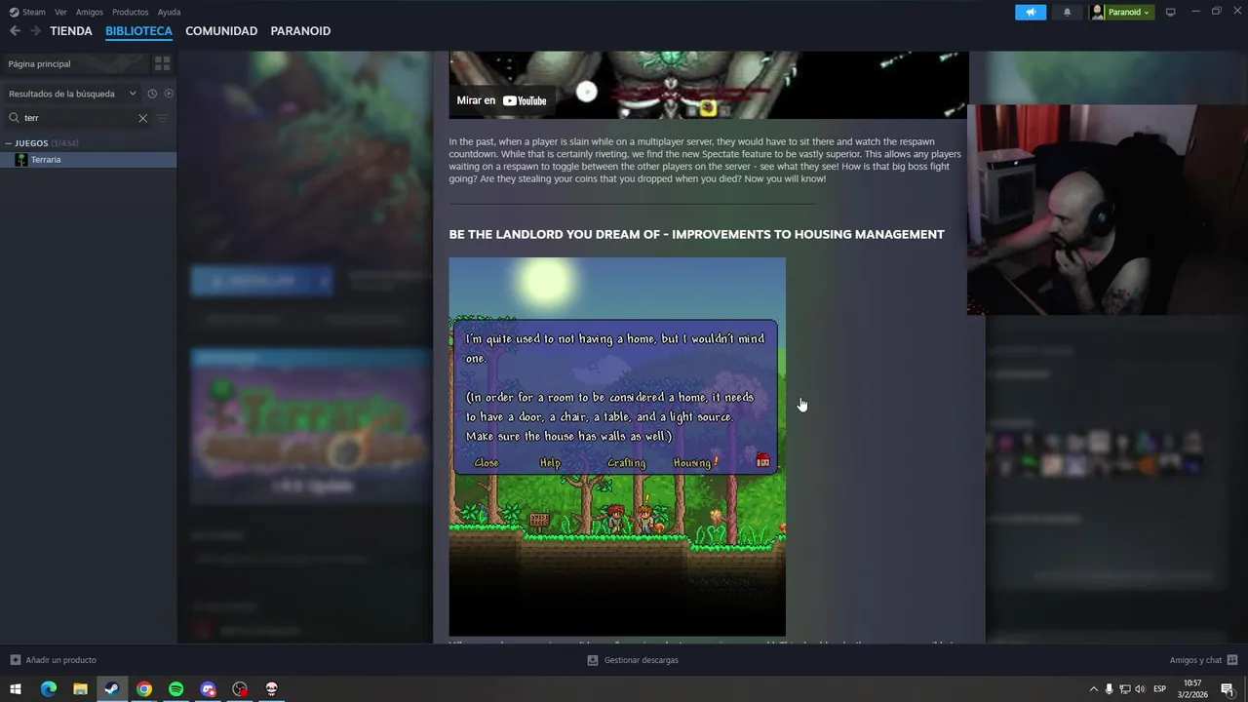Show hidden system tray icons

[x=1093, y=689]
